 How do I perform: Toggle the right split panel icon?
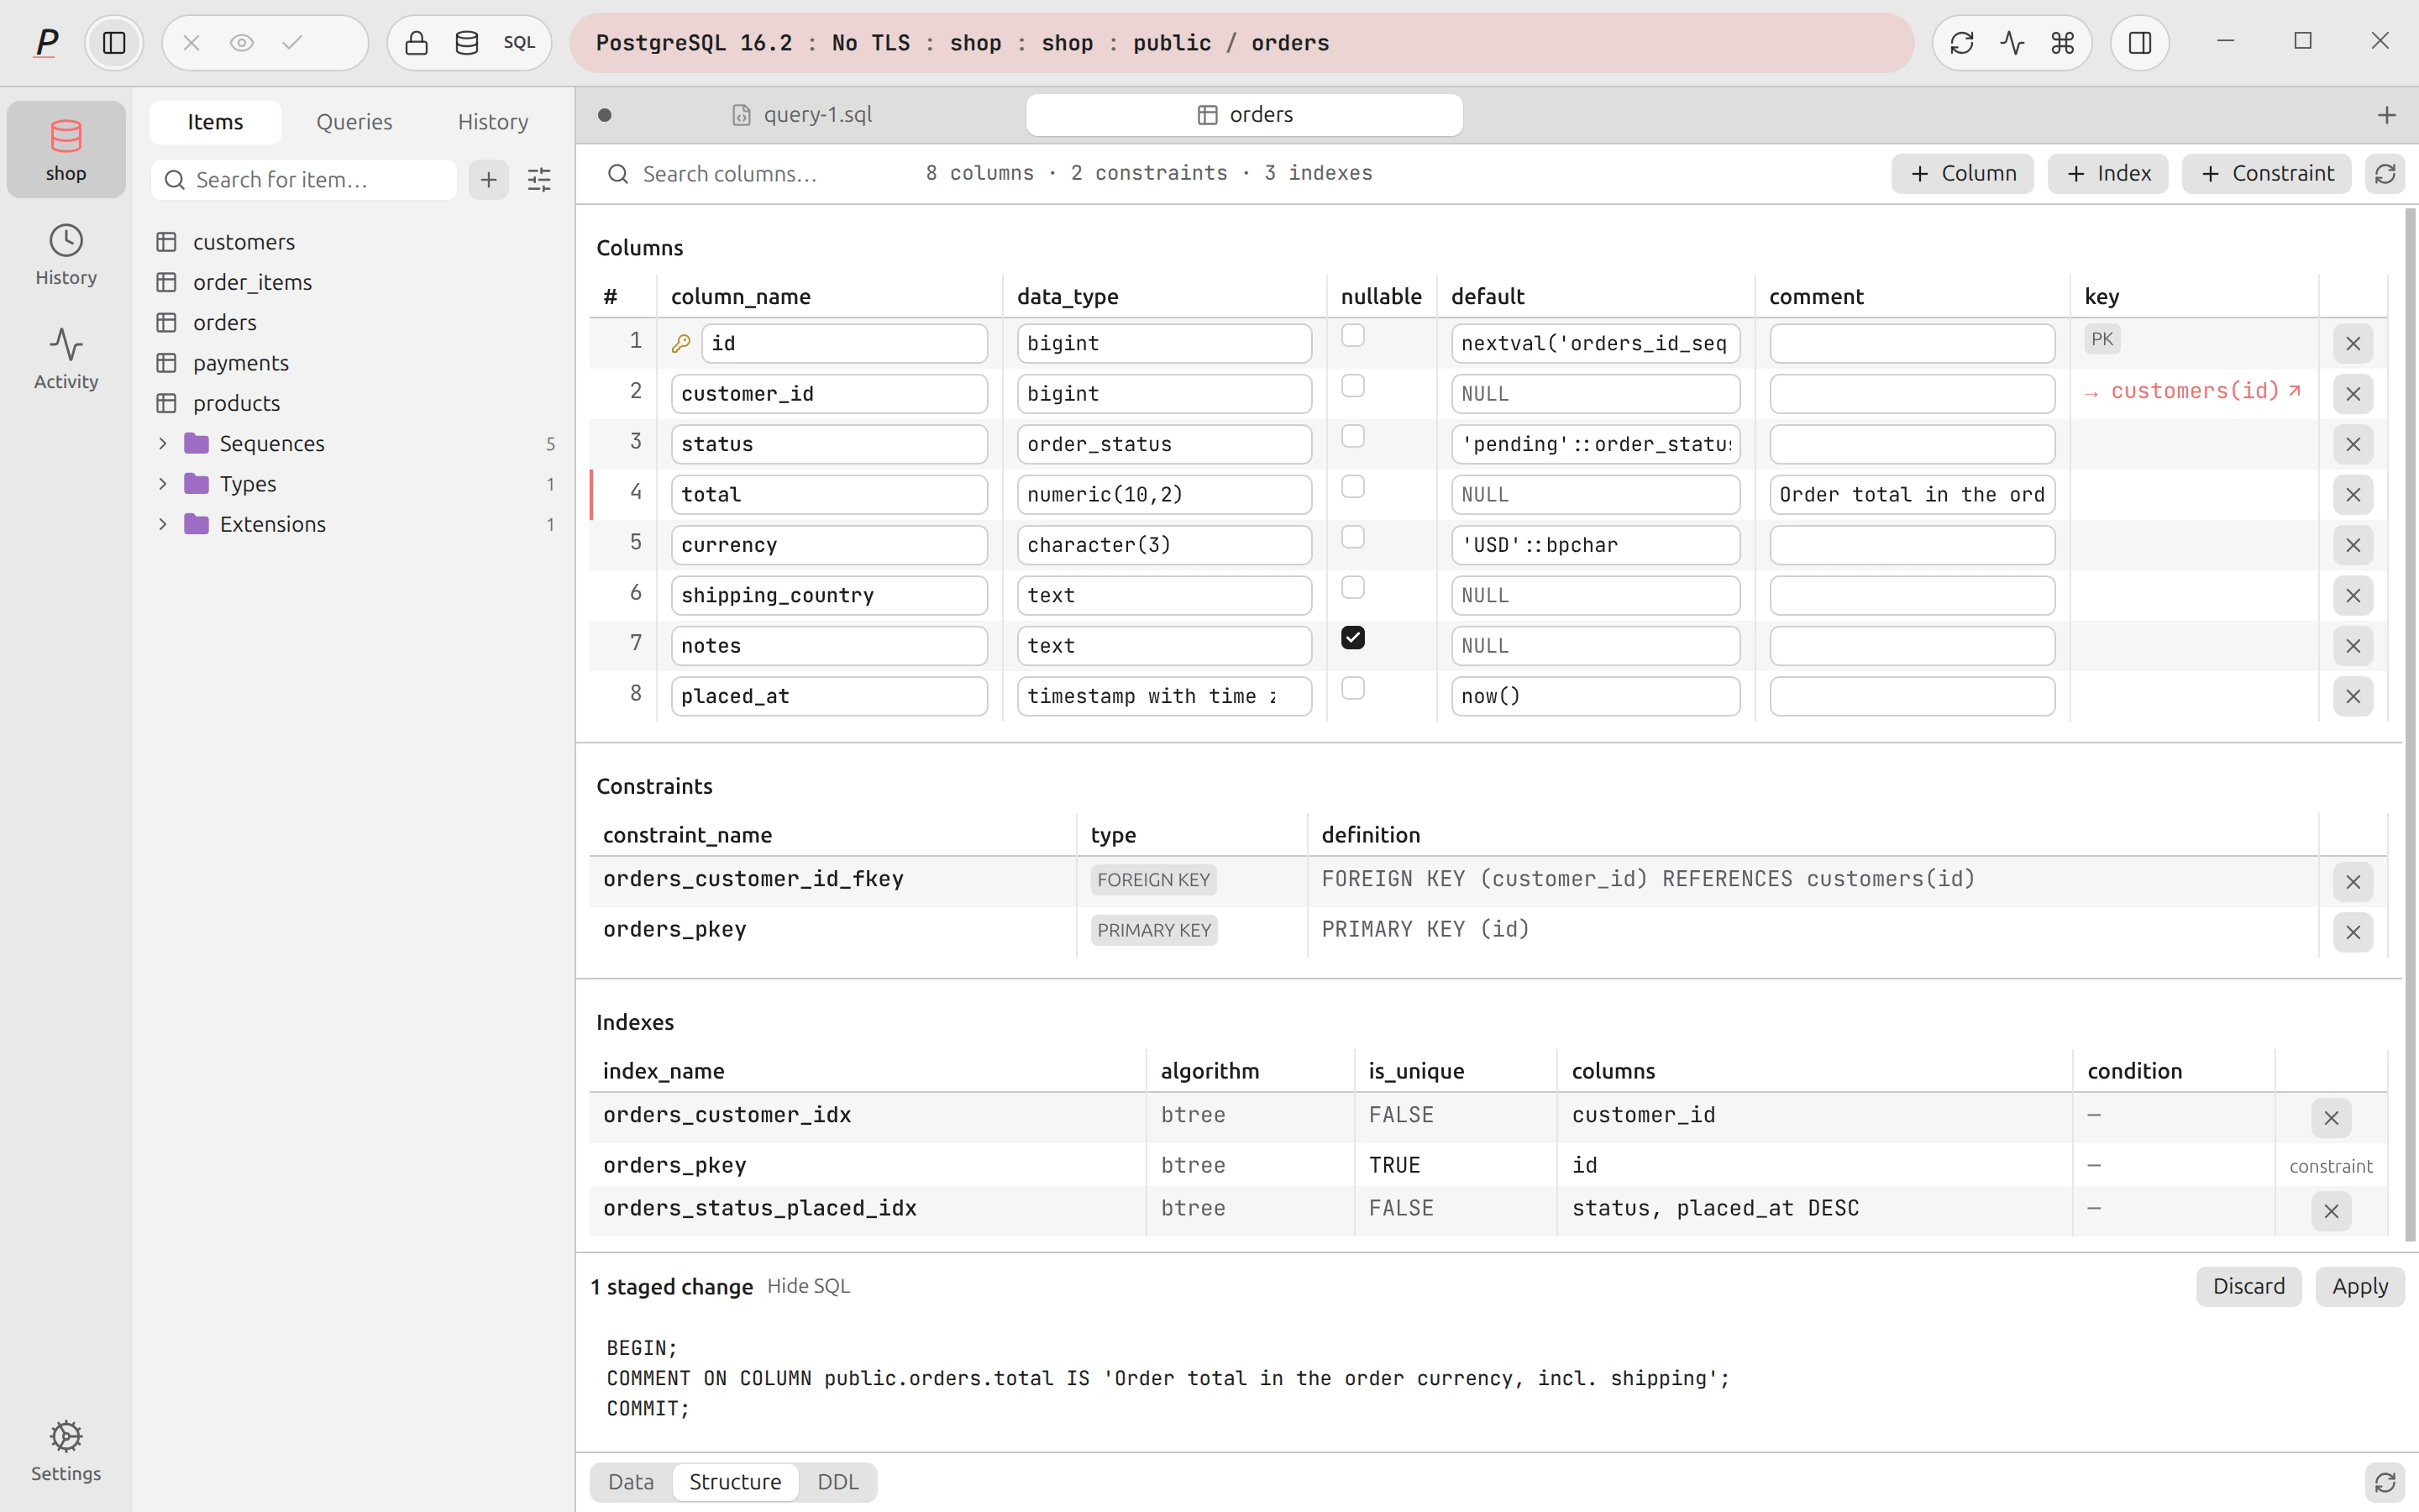[x=2140, y=43]
